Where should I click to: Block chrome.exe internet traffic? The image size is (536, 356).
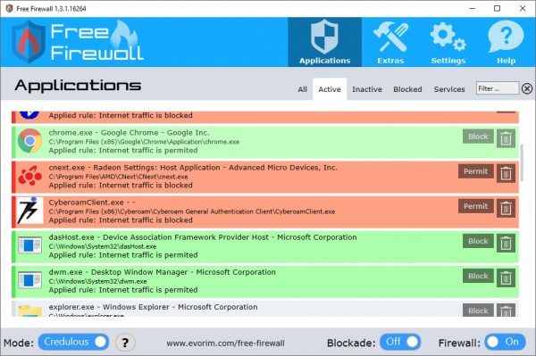478,137
